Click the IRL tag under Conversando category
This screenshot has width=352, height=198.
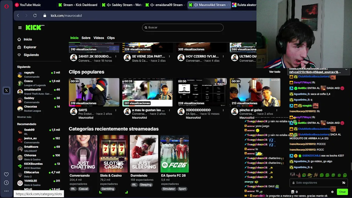[x=73, y=189]
